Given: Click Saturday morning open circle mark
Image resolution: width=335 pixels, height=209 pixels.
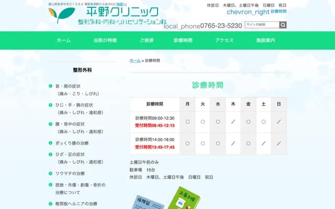Looking at the screenshot, I should (x=264, y=122).
